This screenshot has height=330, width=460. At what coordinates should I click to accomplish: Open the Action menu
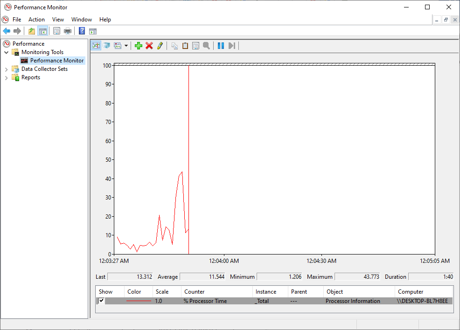pyautogui.click(x=36, y=19)
